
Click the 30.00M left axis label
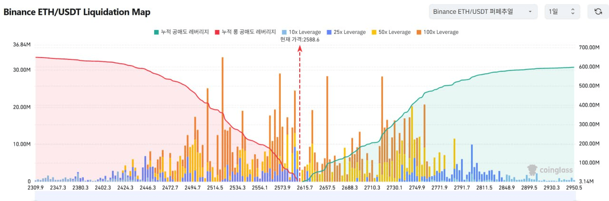pyautogui.click(x=22, y=69)
